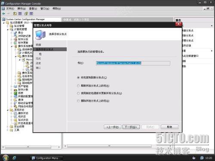The image size is (215, 161).
Task: Click the 站点管理 folder icon
Action: tap(12, 26)
